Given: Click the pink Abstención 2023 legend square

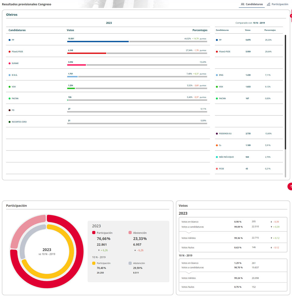Looking at the screenshot, I should pyautogui.click(x=130, y=232).
